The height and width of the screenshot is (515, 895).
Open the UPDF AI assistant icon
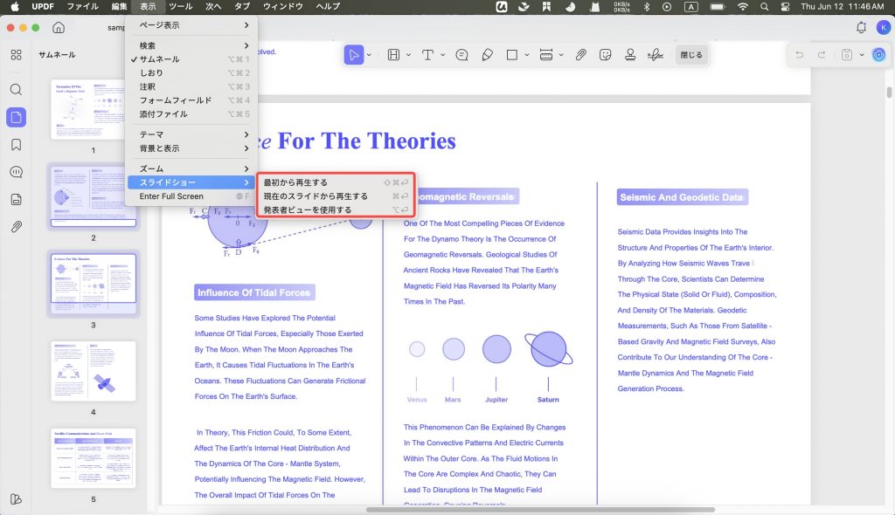click(x=879, y=55)
